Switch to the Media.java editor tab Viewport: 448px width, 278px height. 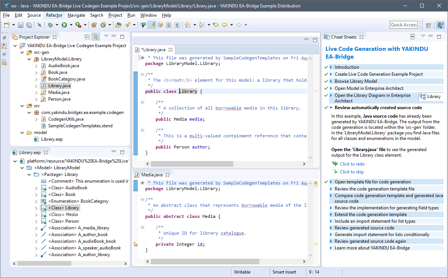(x=152, y=174)
